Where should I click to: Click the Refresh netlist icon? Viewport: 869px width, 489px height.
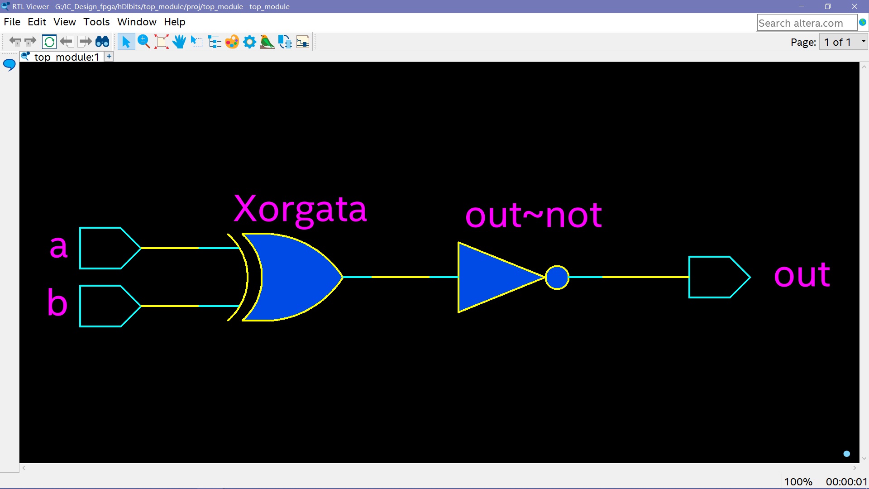tap(49, 42)
